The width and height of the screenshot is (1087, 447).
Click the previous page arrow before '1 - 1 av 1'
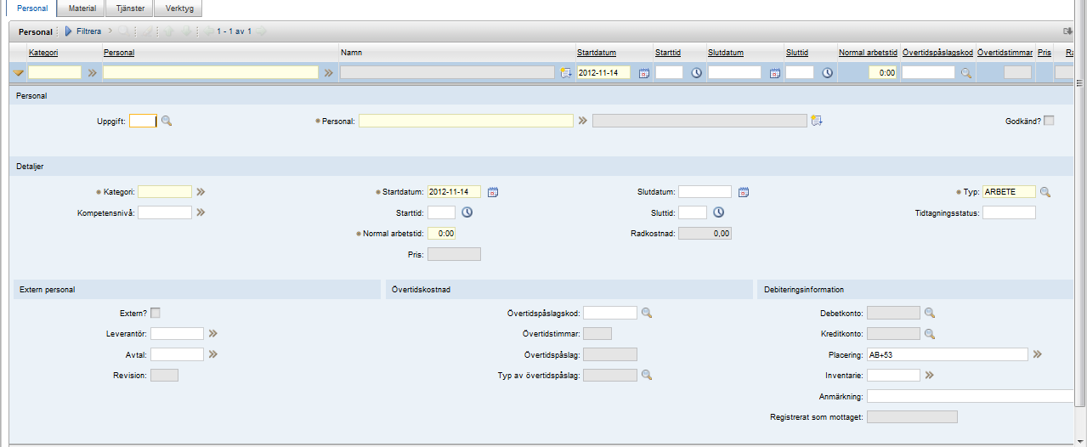(207, 31)
